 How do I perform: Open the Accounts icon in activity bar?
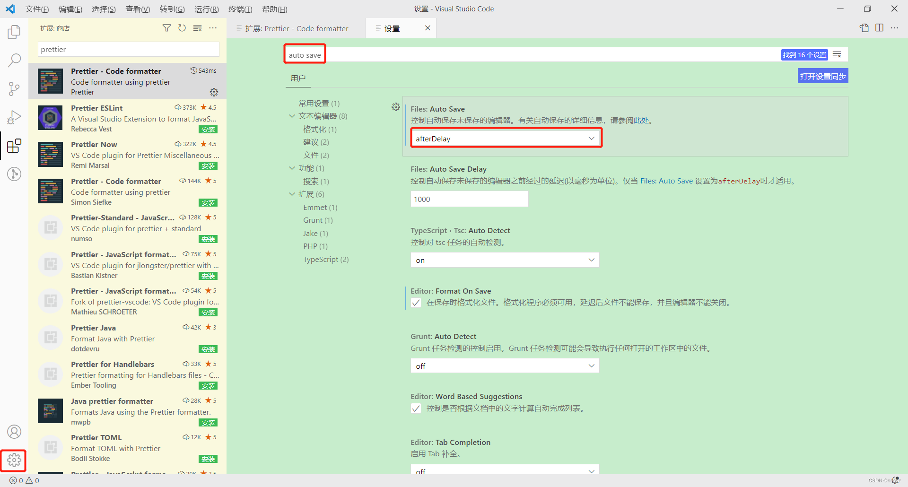(x=14, y=432)
